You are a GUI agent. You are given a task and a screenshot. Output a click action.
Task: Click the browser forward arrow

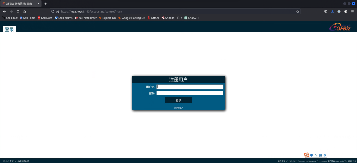11,11
